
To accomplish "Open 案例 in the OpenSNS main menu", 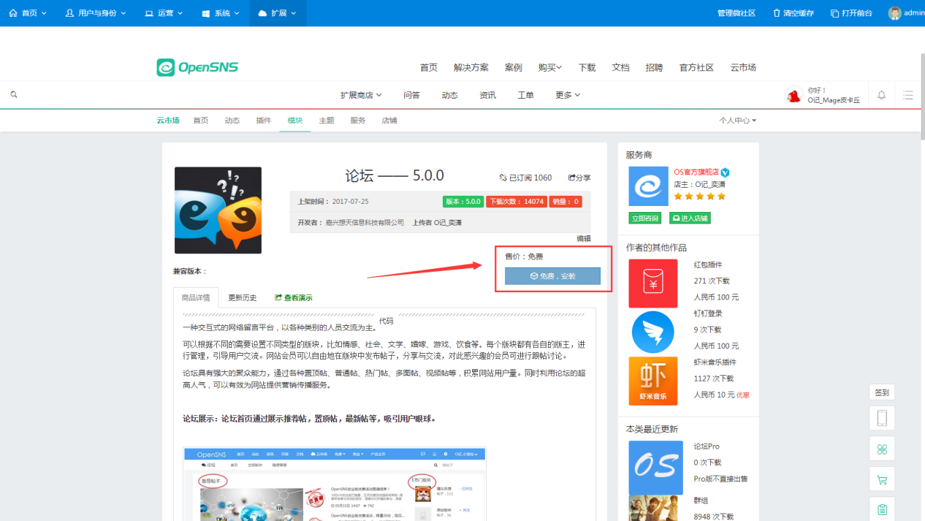I will [x=514, y=67].
